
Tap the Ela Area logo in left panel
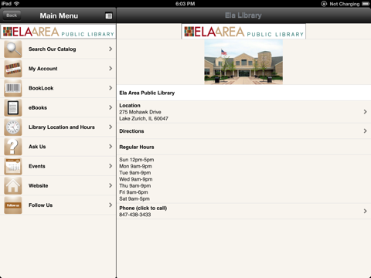[x=58, y=32]
